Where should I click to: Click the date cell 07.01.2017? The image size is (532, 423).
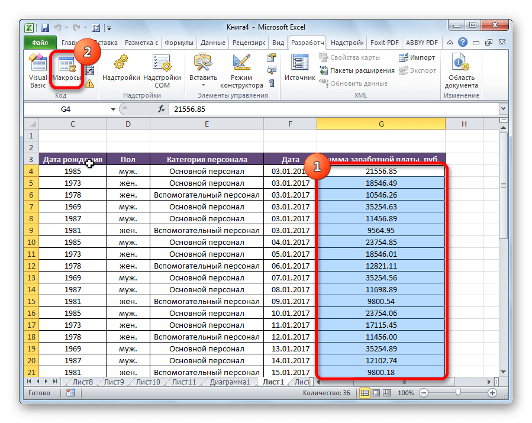(290, 277)
